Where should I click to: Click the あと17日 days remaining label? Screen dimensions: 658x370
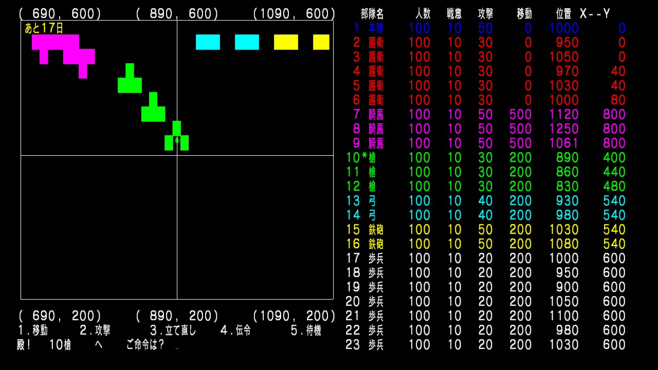pos(44,28)
